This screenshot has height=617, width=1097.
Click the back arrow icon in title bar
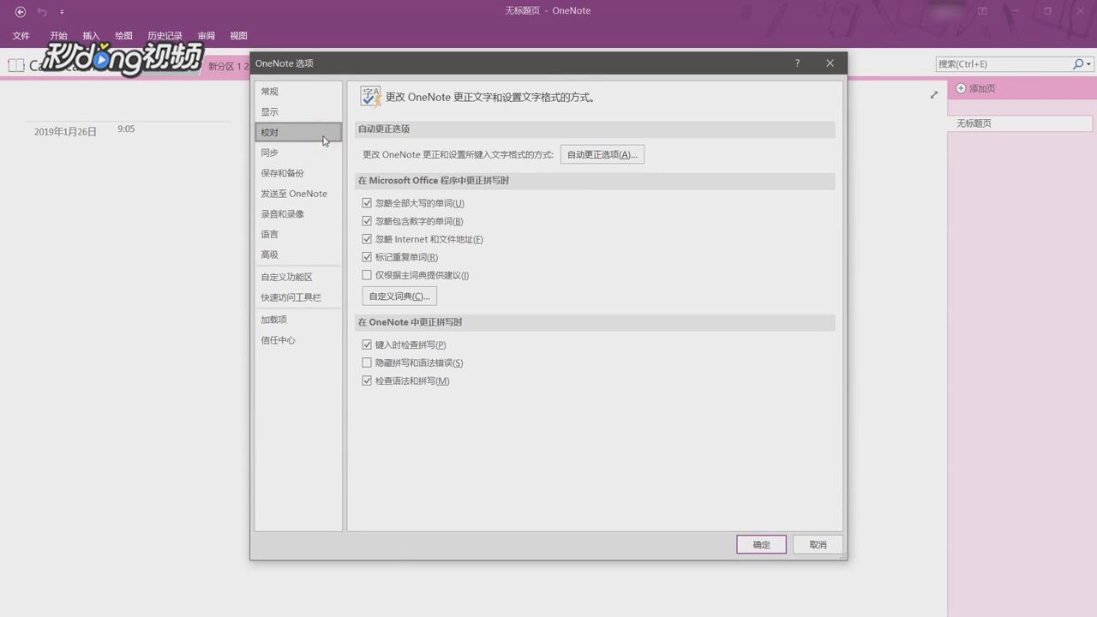point(21,12)
